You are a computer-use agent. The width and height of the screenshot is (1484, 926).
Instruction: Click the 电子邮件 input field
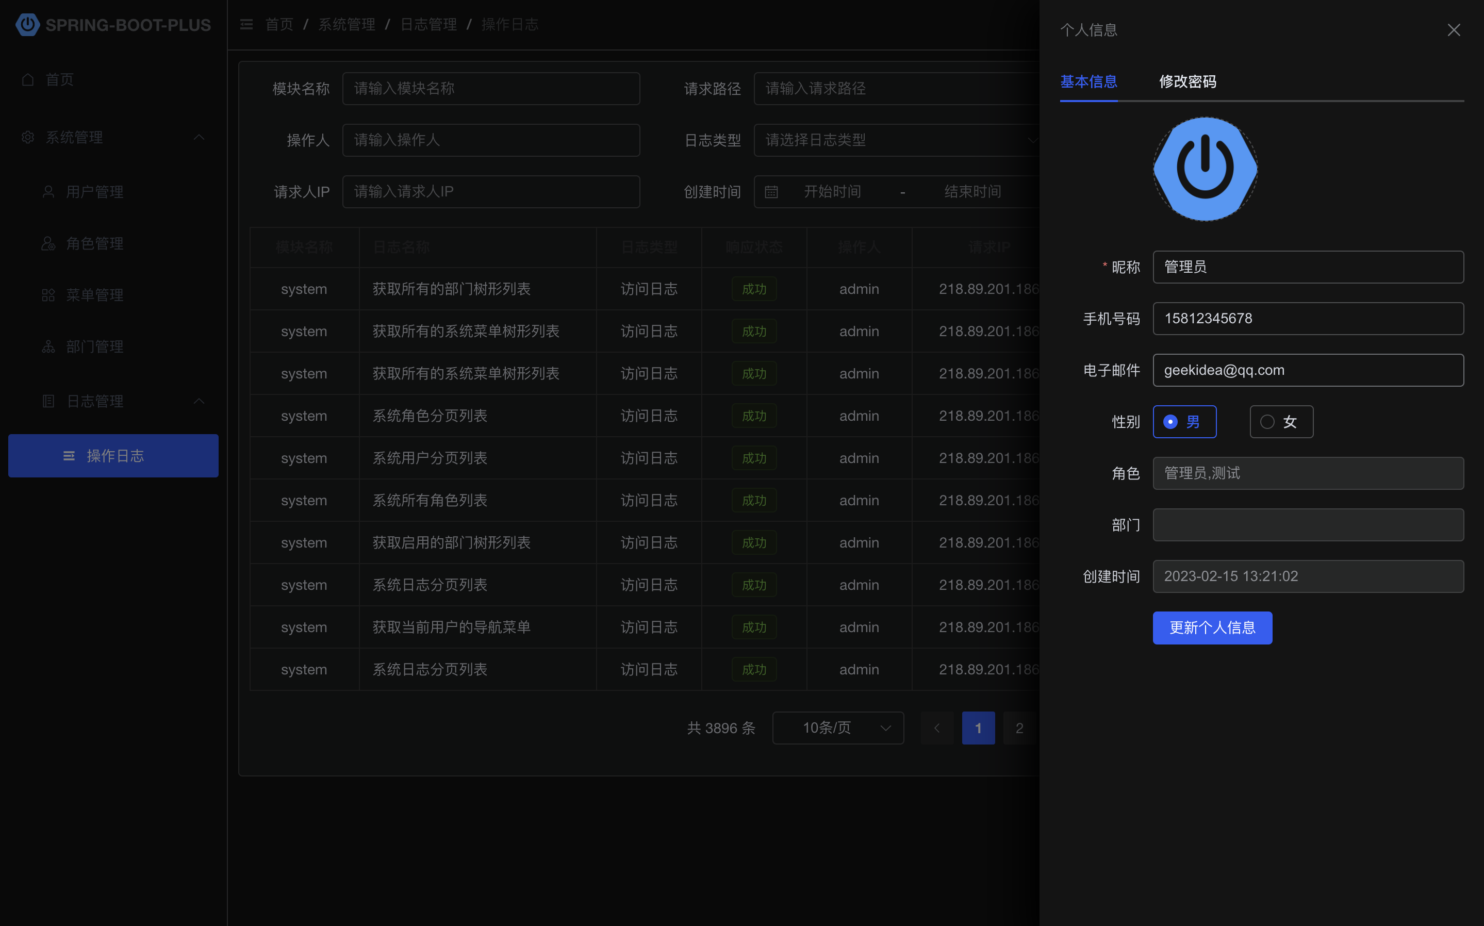tap(1308, 370)
